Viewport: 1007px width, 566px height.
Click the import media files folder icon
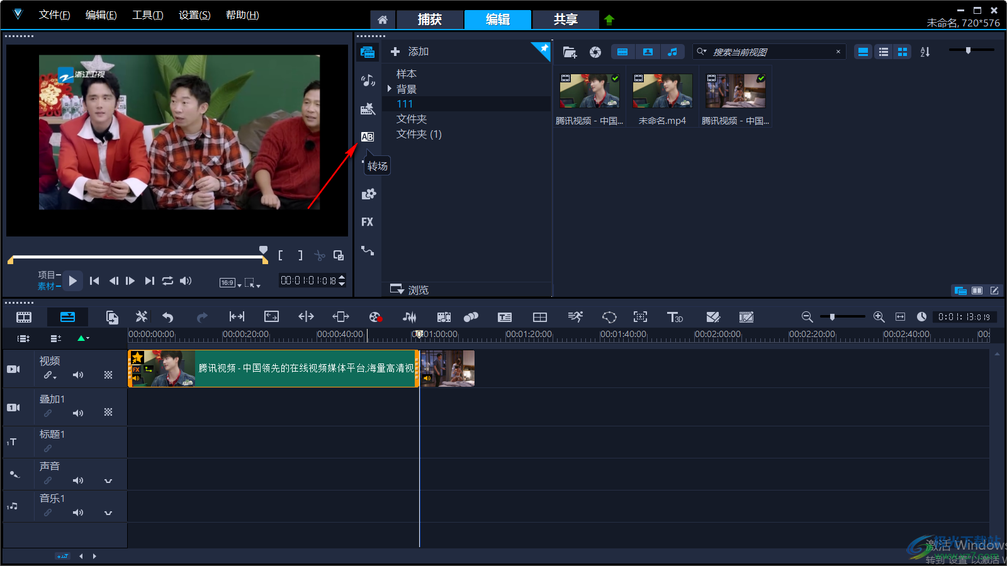(570, 52)
